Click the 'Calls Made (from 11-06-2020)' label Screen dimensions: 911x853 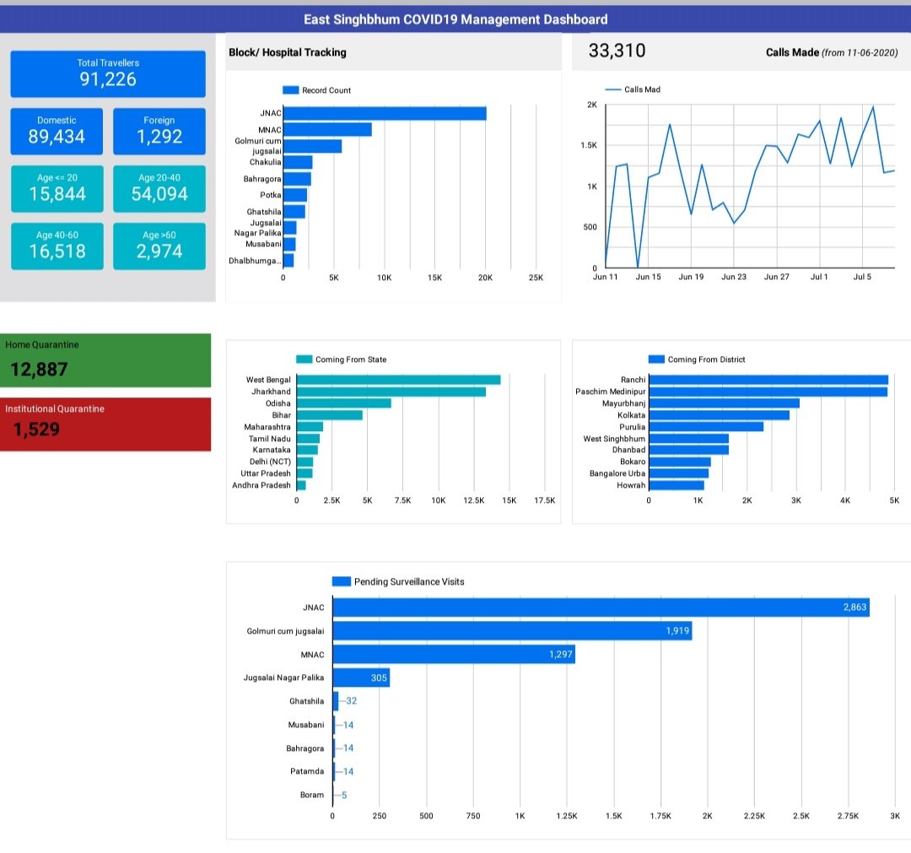[x=832, y=52]
